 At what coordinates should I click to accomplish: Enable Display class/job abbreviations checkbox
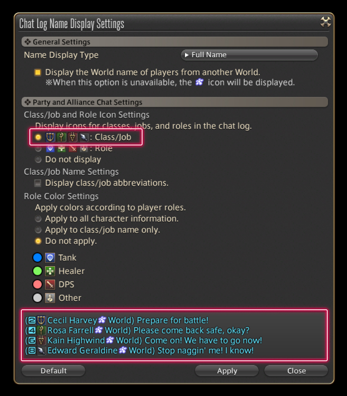pos(38,183)
